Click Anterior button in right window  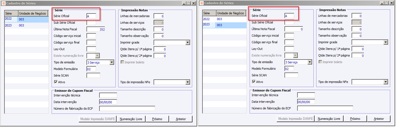pyautogui.click(x=379, y=119)
